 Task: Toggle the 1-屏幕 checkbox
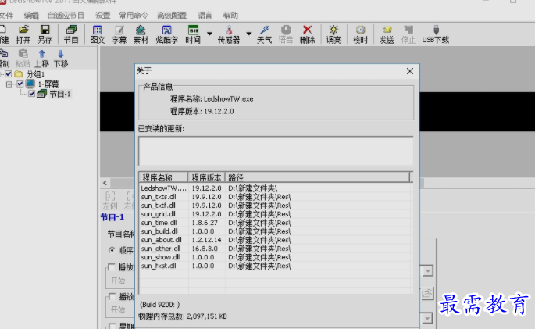pyautogui.click(x=20, y=84)
